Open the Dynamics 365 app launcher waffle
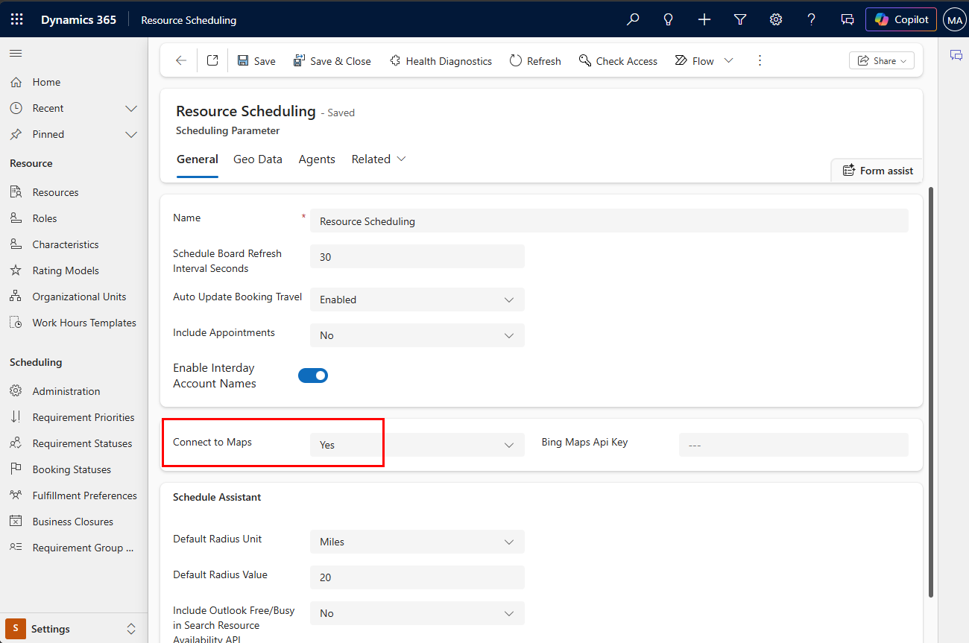 [x=16, y=19]
